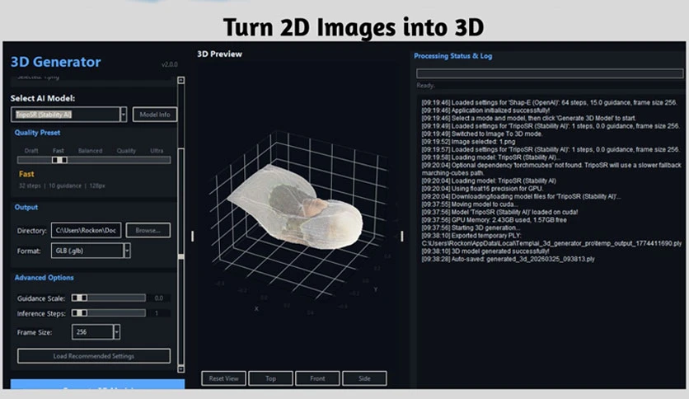Click the Inference Steps value 1

(x=157, y=313)
